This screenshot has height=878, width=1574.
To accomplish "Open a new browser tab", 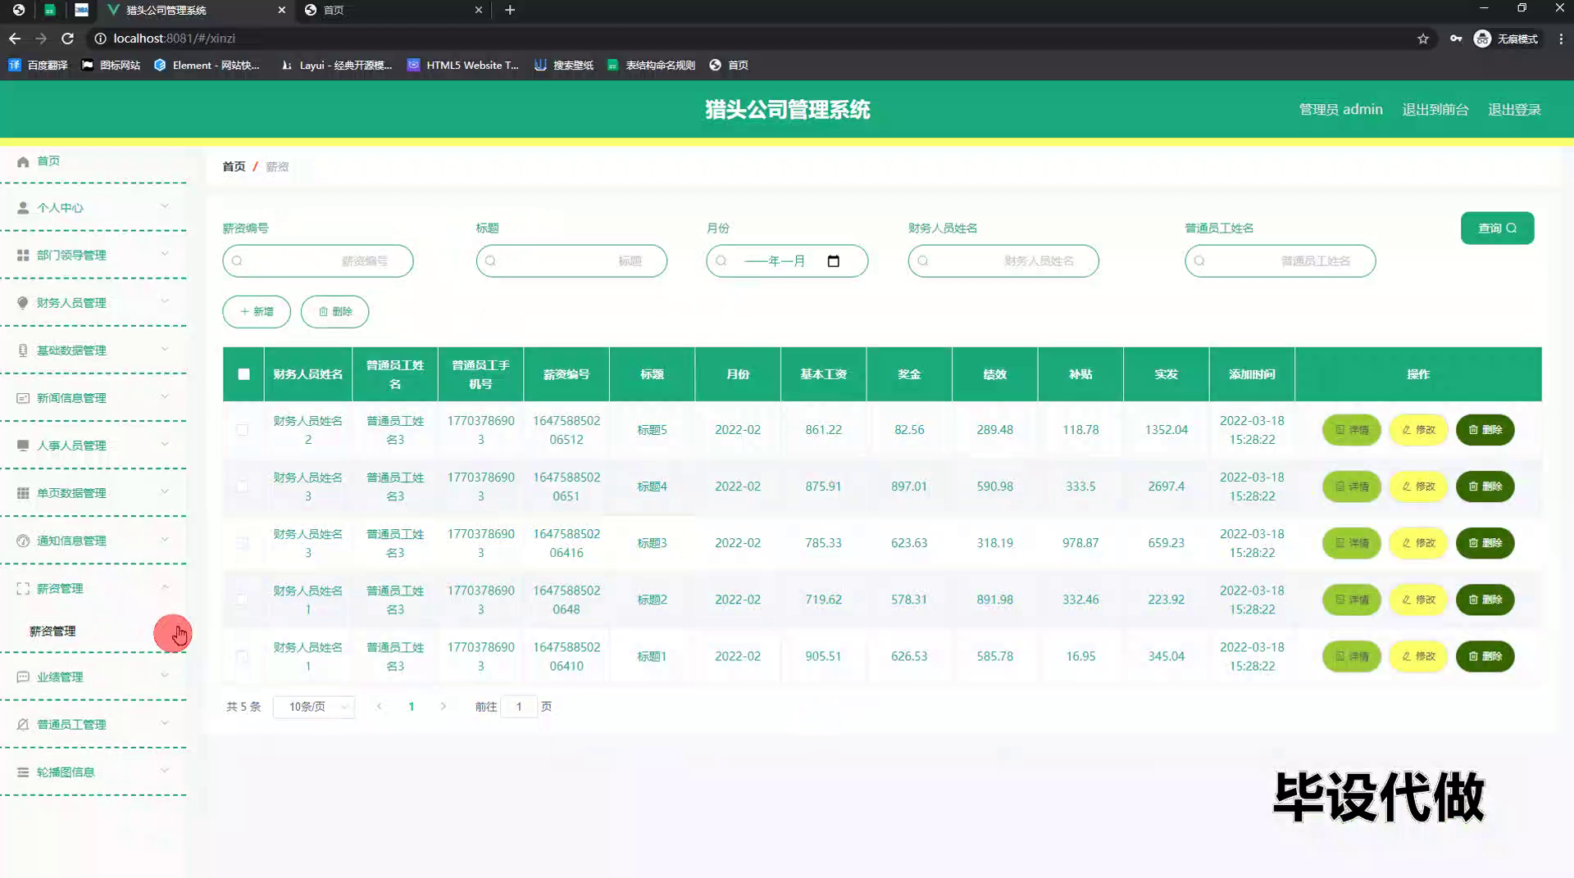I will tap(510, 10).
